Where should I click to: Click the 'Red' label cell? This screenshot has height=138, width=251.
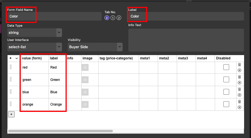tap(57, 67)
